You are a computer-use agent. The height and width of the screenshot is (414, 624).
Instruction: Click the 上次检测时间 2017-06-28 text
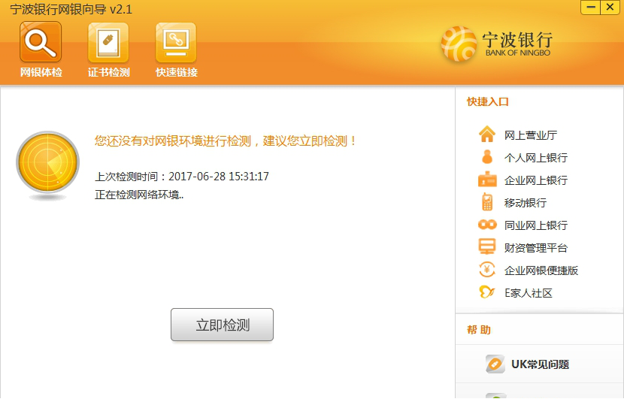click(182, 176)
